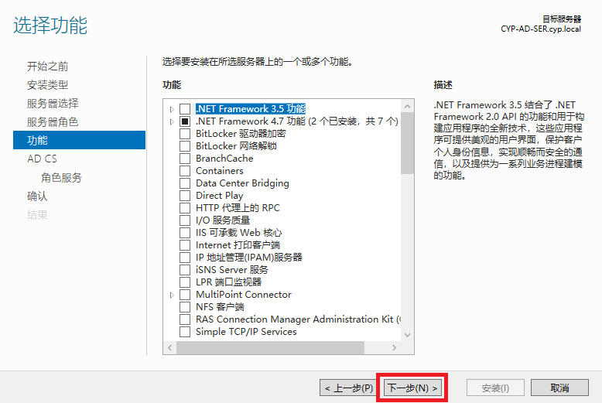Tick Internet 打印客户端 checkbox
This screenshot has width=602, height=403.
[185, 245]
